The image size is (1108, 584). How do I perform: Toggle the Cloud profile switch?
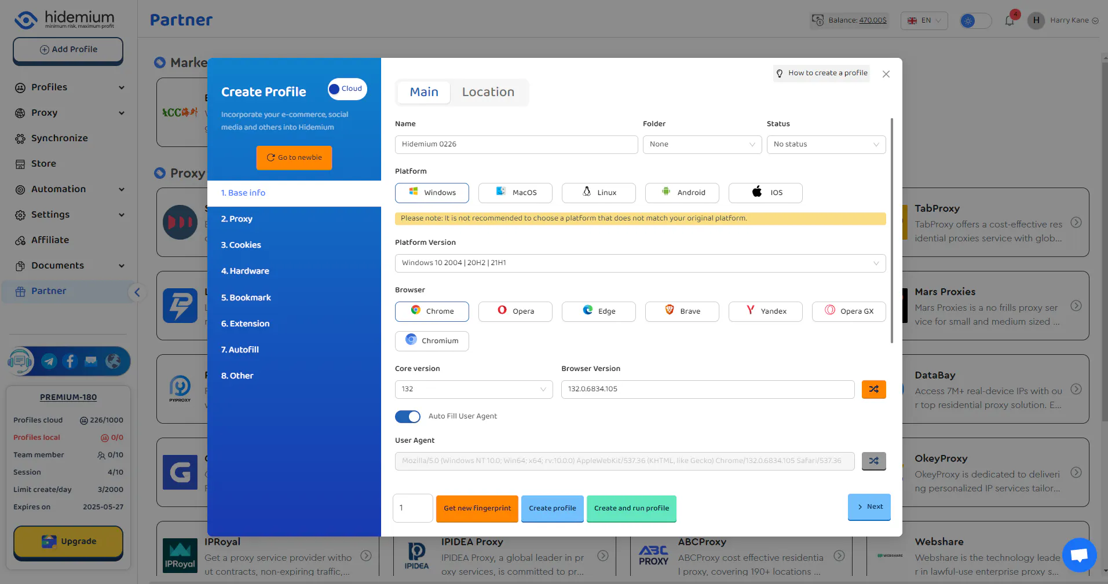click(x=347, y=89)
